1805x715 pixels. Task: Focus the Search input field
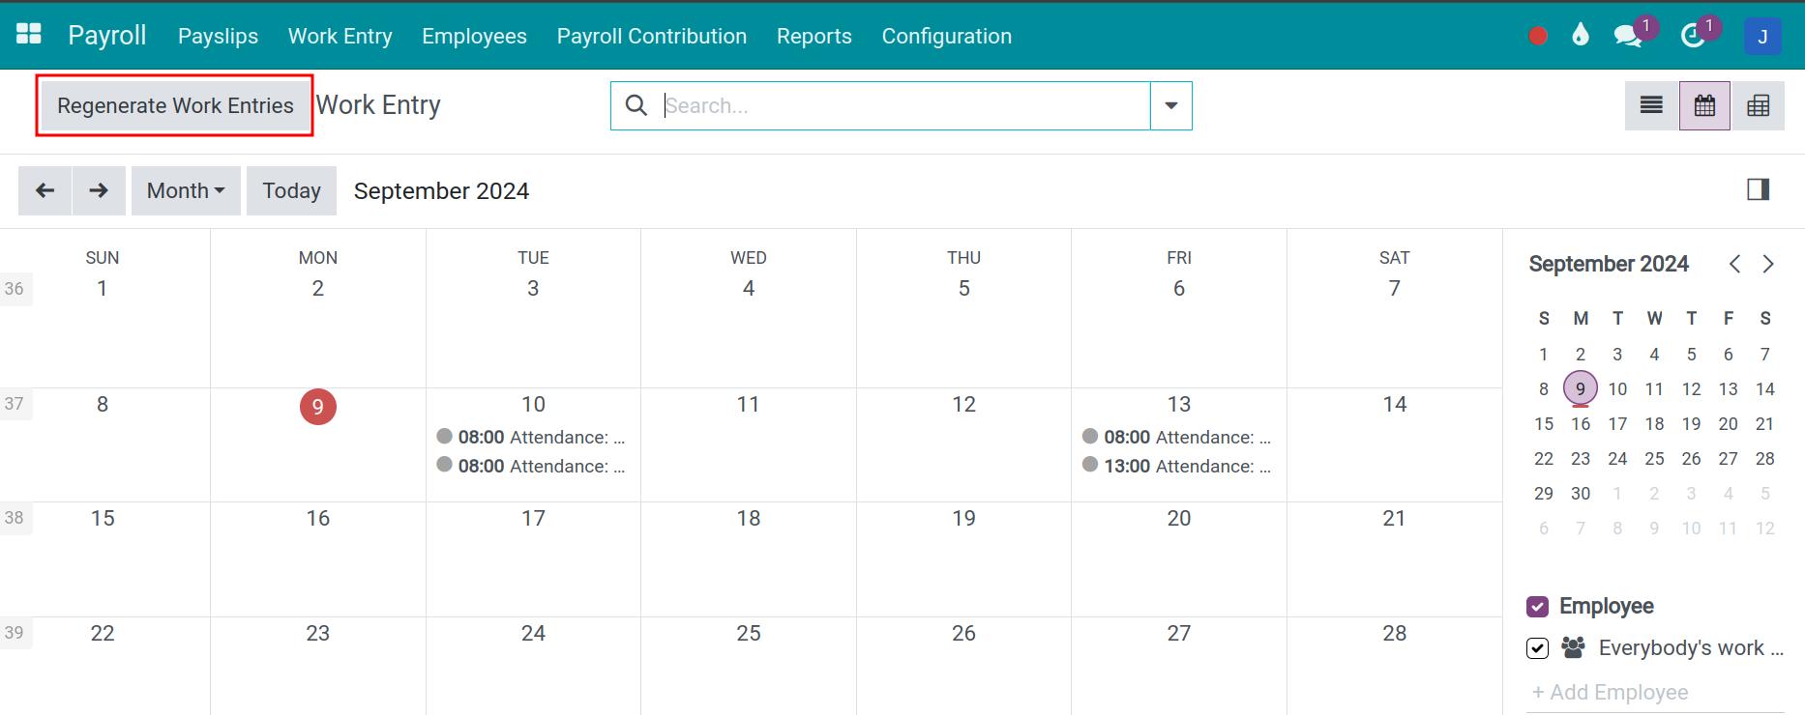pos(904,105)
